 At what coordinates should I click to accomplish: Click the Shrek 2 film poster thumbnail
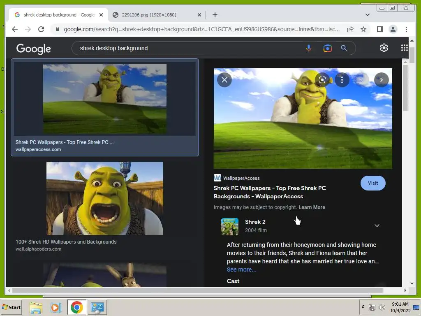[230, 227]
